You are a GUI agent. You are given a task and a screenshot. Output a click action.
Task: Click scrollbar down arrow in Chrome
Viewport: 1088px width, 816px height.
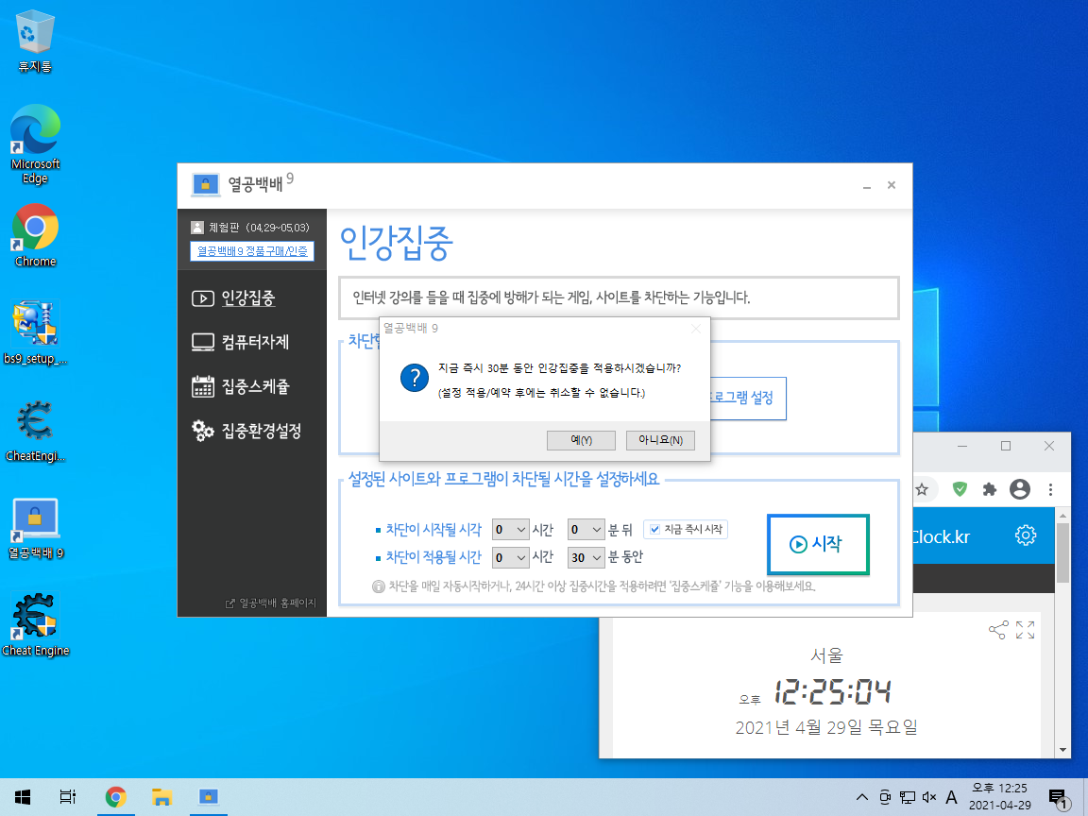1062,750
